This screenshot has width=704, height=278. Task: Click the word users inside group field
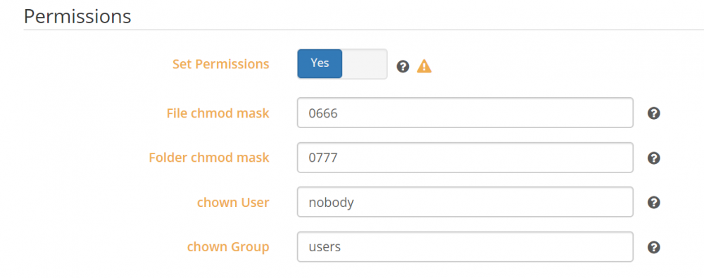(325, 247)
